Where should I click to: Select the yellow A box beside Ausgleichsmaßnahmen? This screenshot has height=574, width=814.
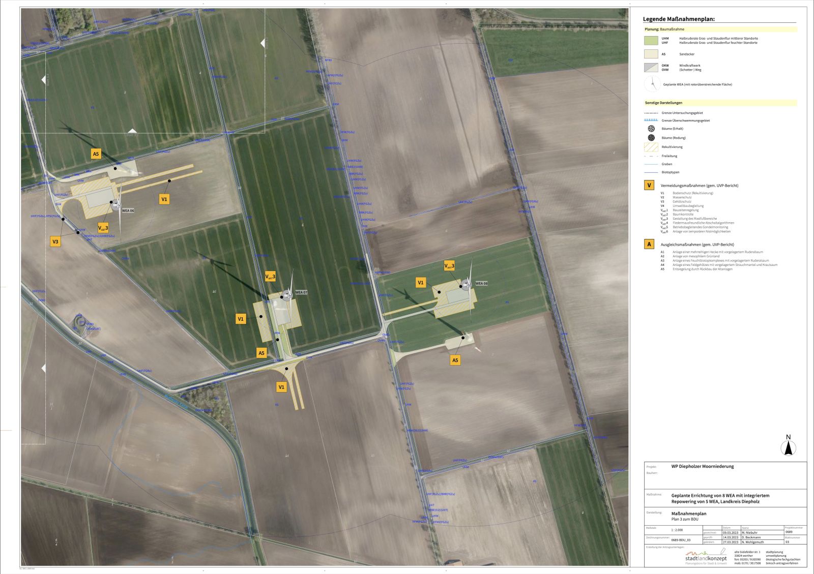click(649, 244)
